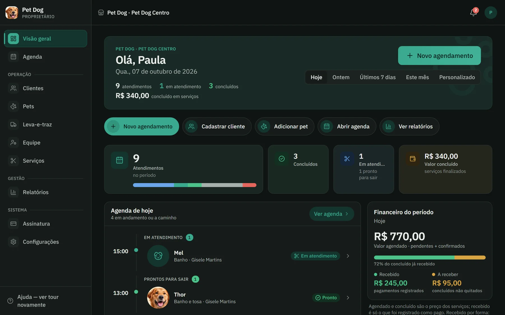Click the R$ 770,00 value
The image size is (505, 315).
click(x=399, y=237)
